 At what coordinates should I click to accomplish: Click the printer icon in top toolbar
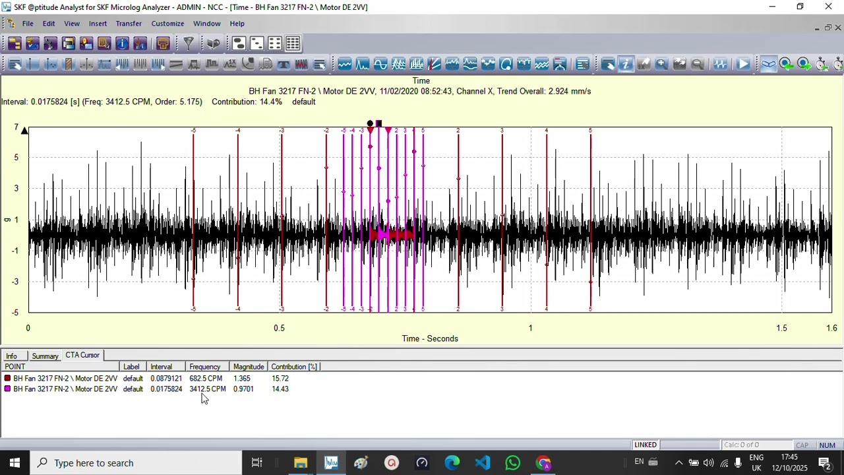pyautogui.click(x=163, y=44)
